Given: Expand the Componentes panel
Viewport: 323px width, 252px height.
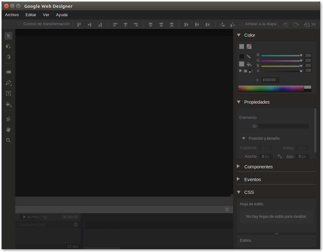Looking at the screenshot, I should (x=239, y=166).
